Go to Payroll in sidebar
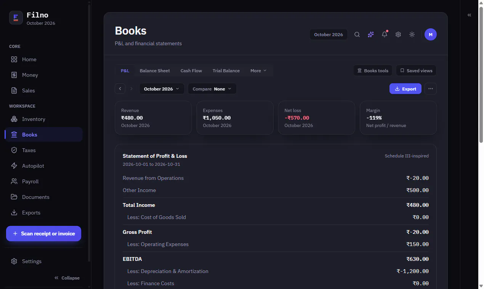 coord(43,181)
